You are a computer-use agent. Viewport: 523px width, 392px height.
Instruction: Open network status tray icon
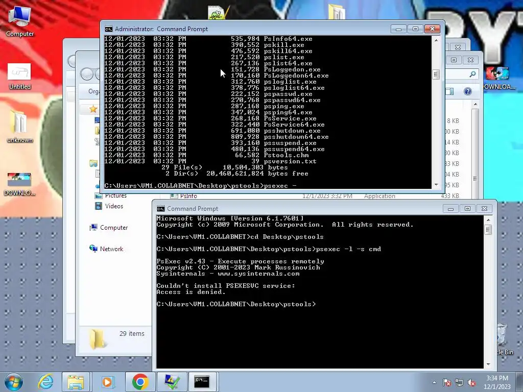[x=459, y=382]
